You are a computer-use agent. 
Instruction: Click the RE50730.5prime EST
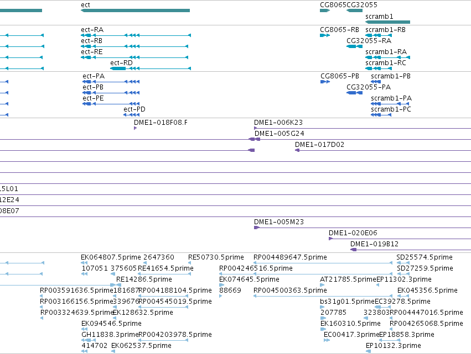189,263
